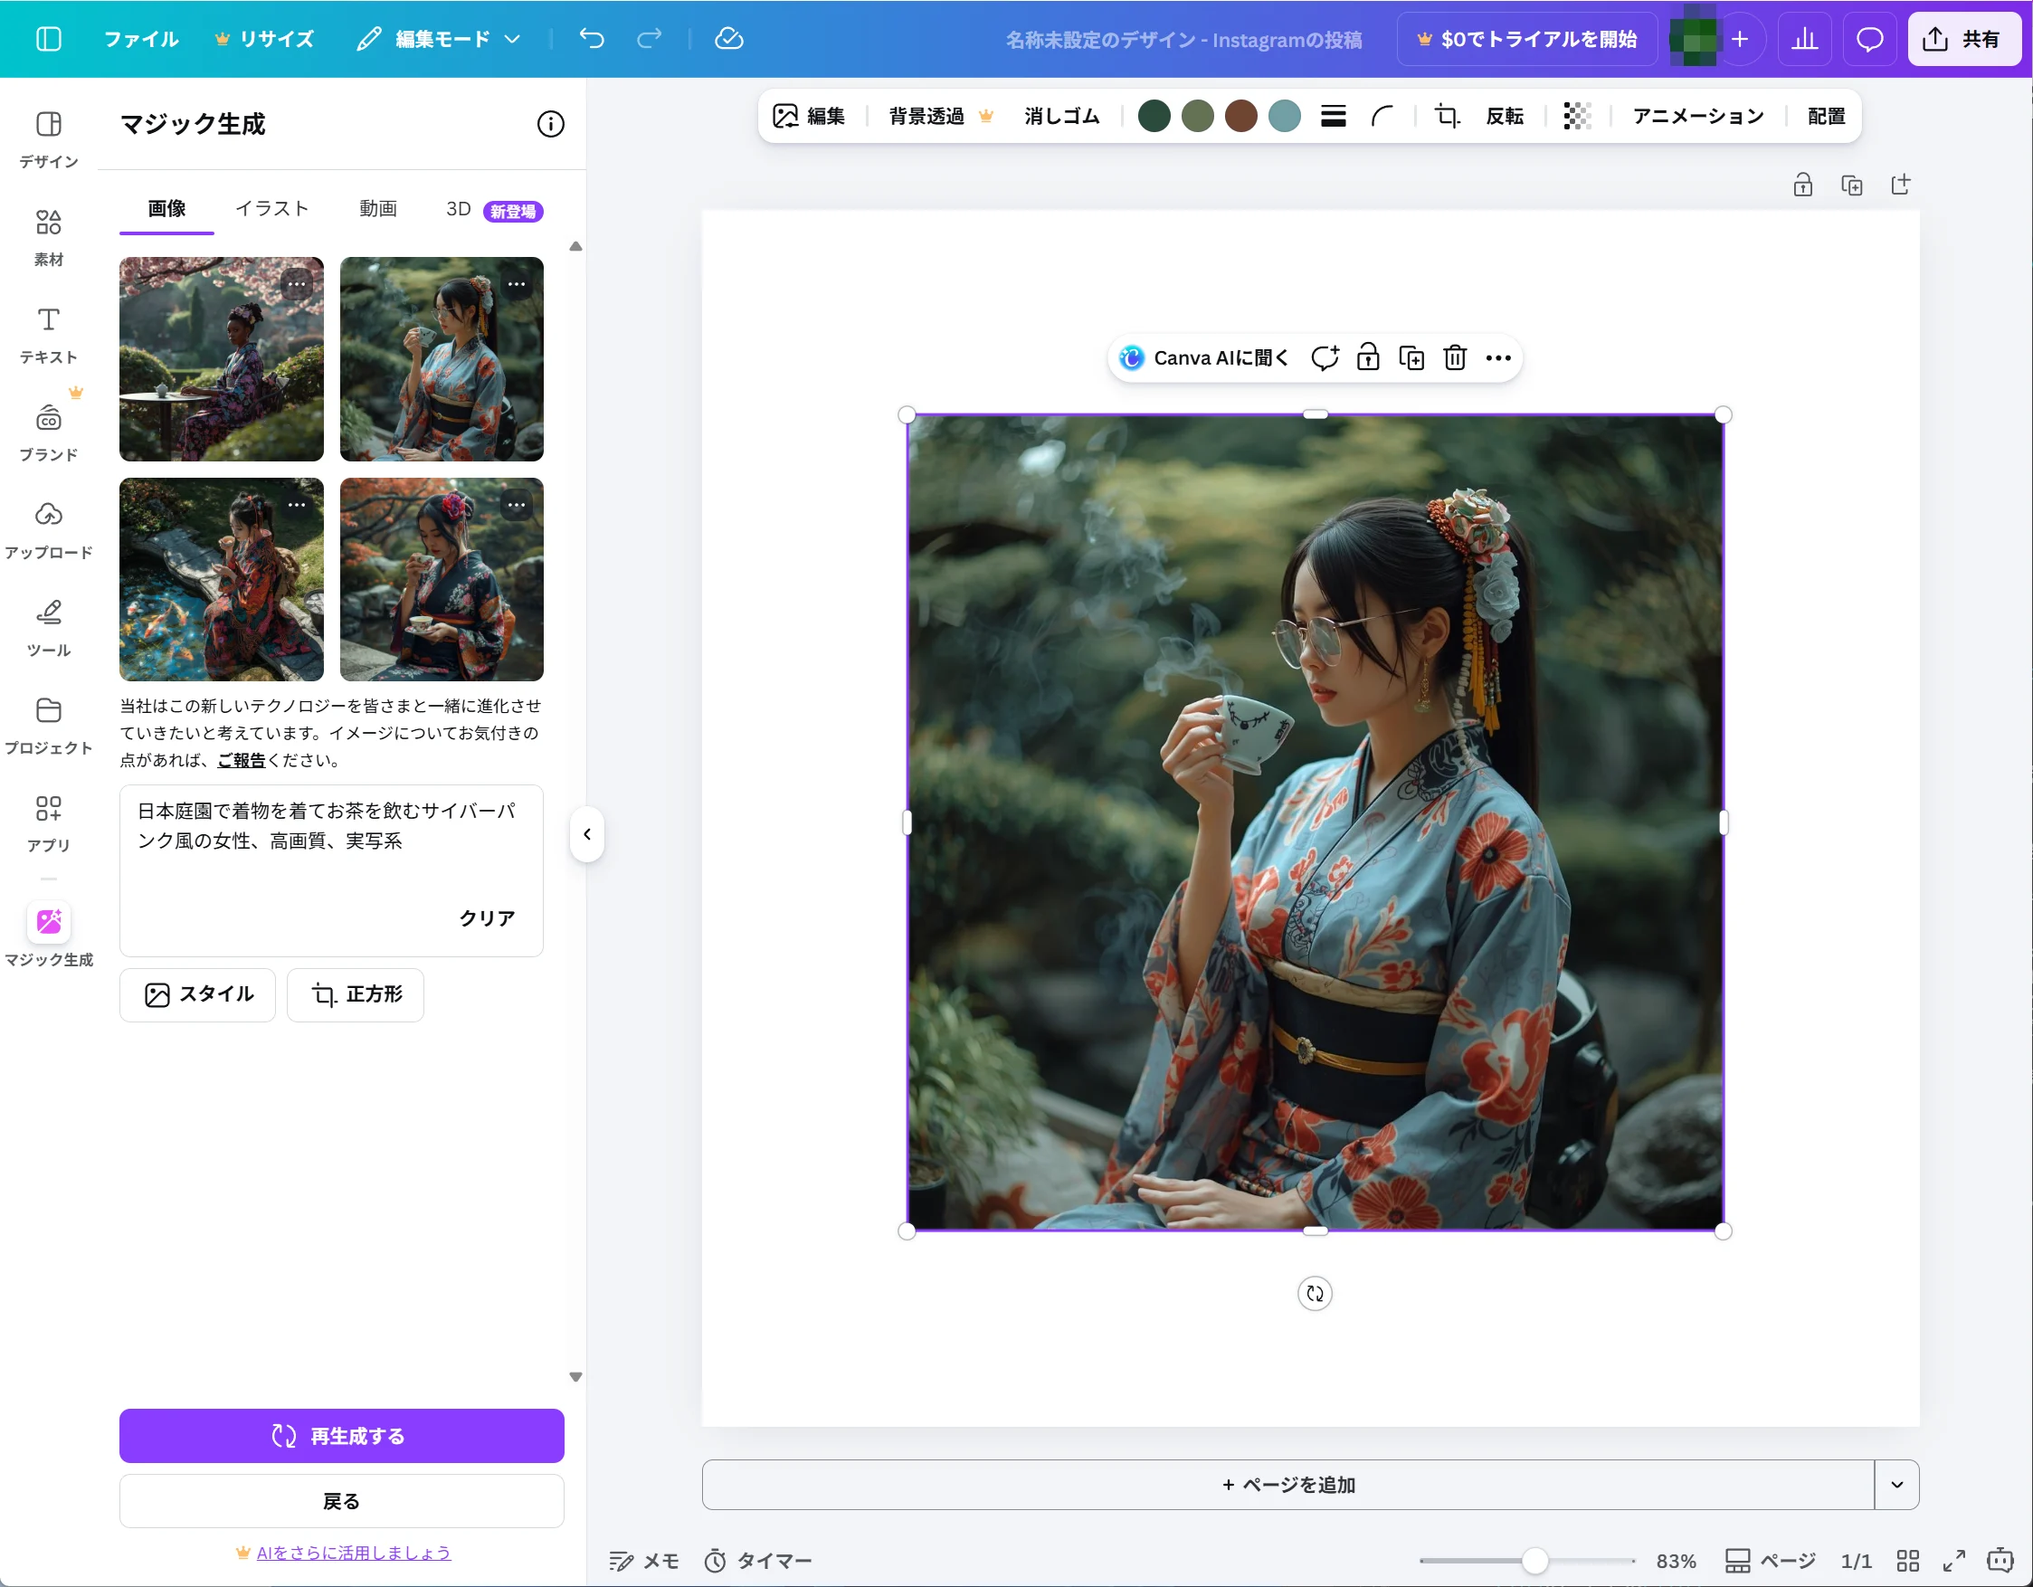Delete the selected image with the trash icon

[x=1455, y=357]
